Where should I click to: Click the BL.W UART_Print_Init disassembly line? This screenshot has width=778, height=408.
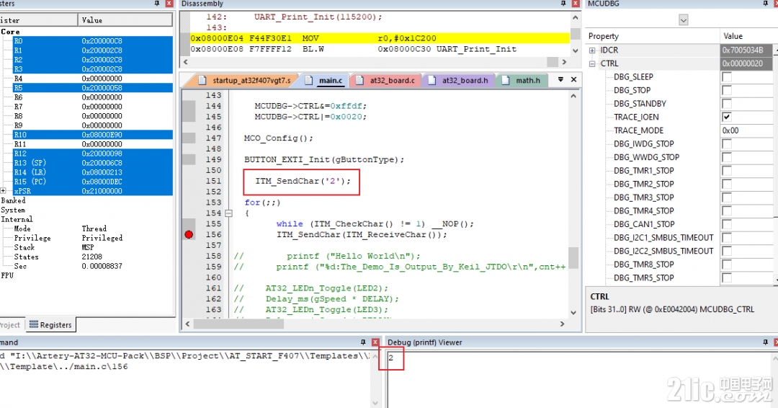click(380, 49)
